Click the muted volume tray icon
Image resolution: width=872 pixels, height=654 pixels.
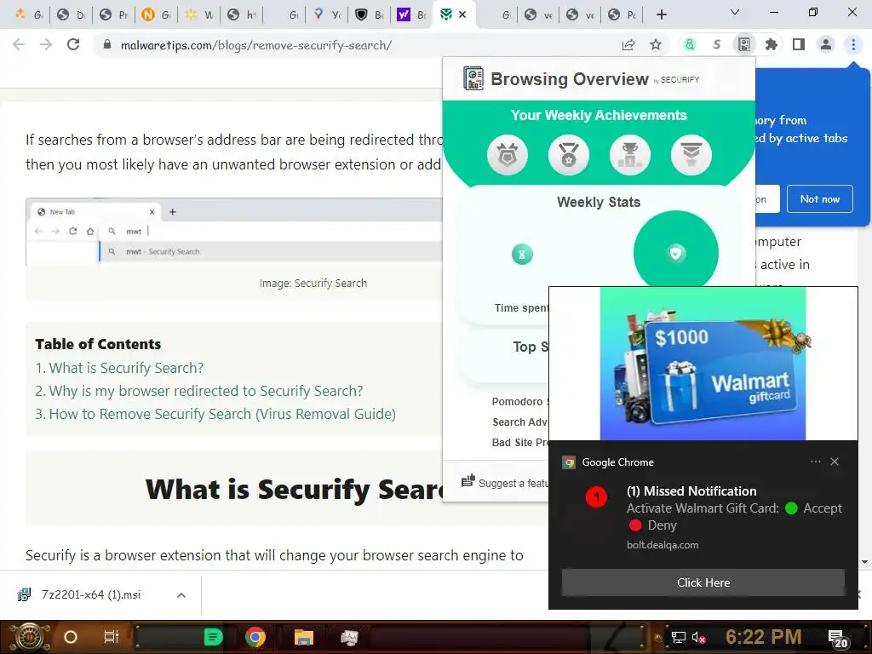[699, 638]
